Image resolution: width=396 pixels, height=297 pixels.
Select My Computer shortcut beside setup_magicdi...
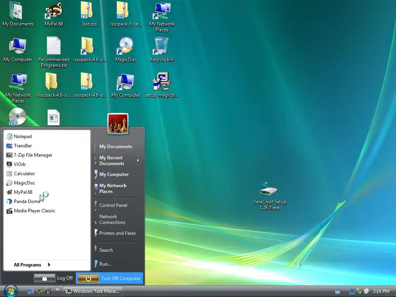[126, 85]
